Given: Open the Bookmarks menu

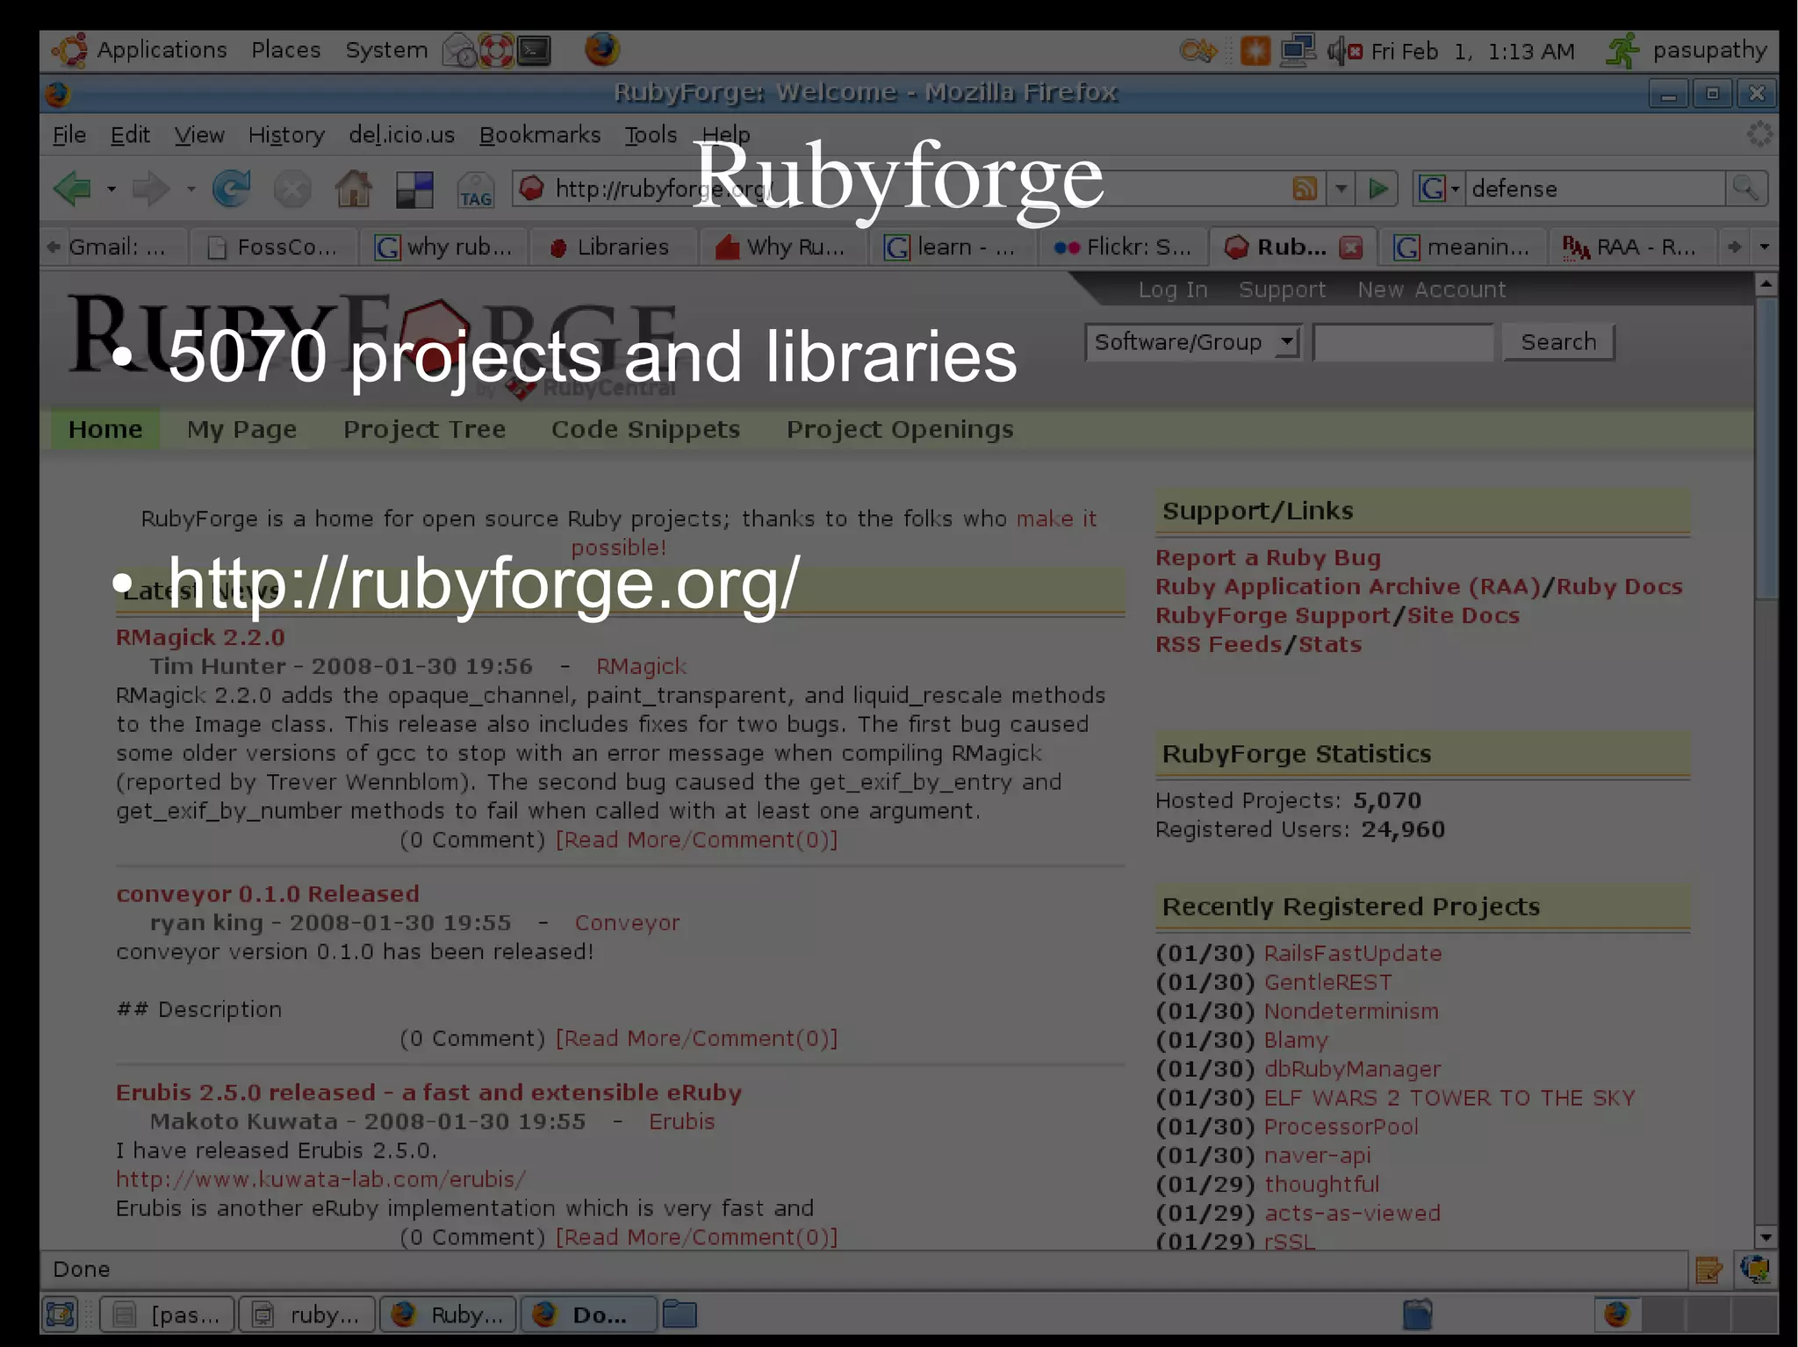Looking at the screenshot, I should click(539, 135).
